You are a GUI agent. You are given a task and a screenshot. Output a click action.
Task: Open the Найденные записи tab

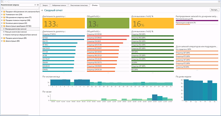59,5
